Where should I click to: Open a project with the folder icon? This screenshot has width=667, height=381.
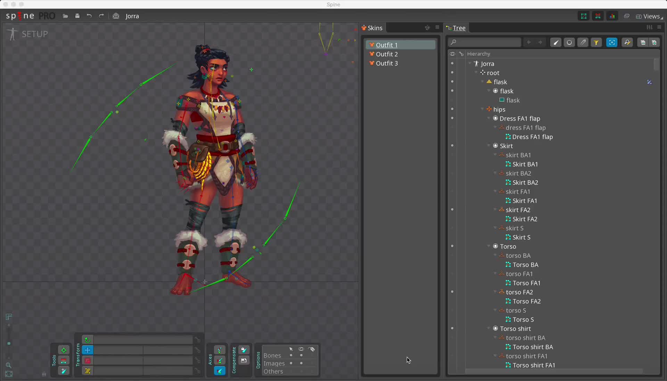65,16
